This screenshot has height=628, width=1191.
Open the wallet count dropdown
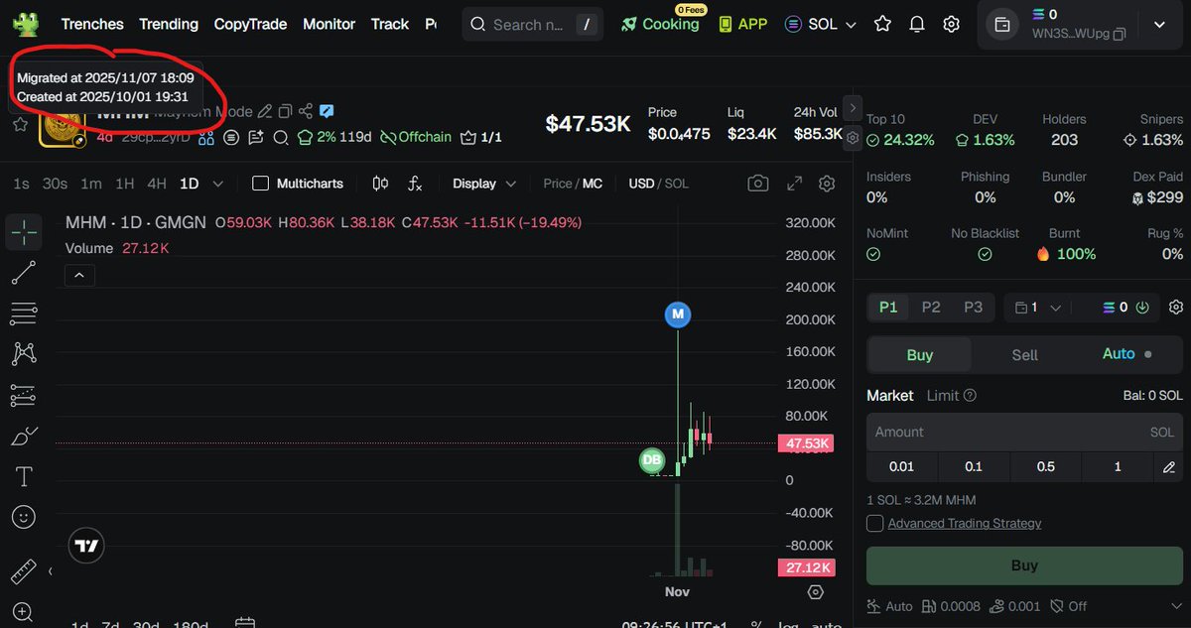1037,308
